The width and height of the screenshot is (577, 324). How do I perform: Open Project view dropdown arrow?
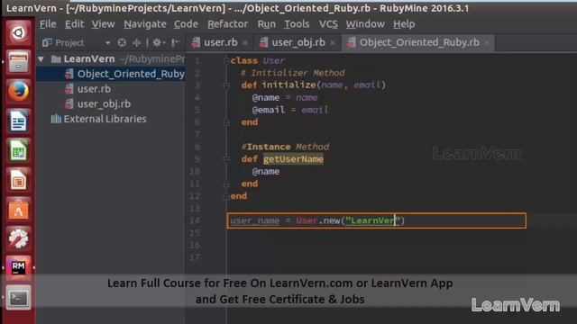click(107, 43)
